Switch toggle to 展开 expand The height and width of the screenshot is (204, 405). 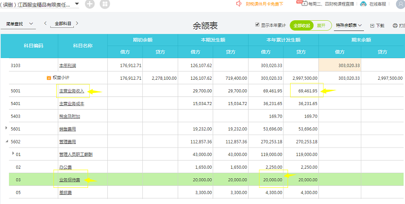pos(321,25)
